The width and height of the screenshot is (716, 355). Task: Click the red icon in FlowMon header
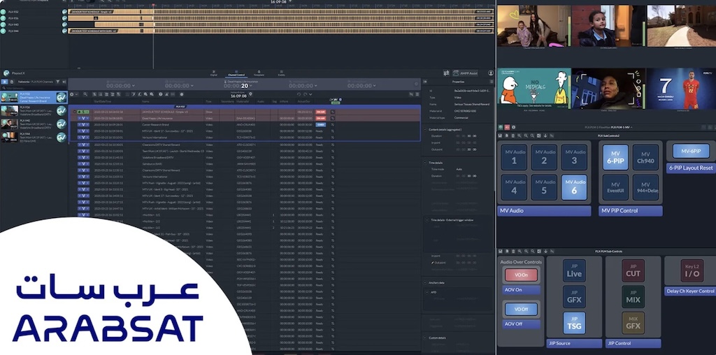click(507, 127)
